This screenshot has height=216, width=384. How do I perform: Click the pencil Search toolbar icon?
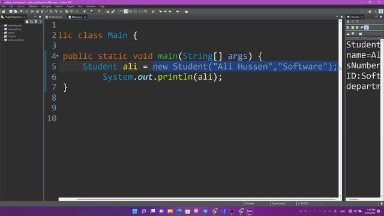point(113,11)
